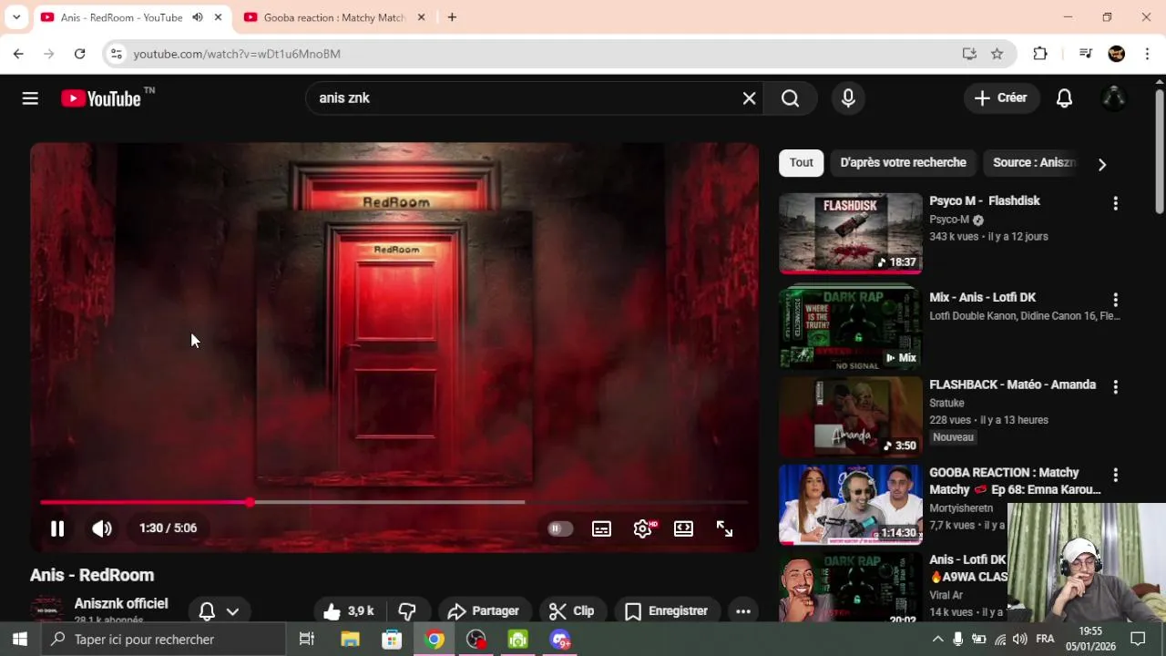Go back with browser back arrow
The width and height of the screenshot is (1166, 656).
tap(18, 54)
